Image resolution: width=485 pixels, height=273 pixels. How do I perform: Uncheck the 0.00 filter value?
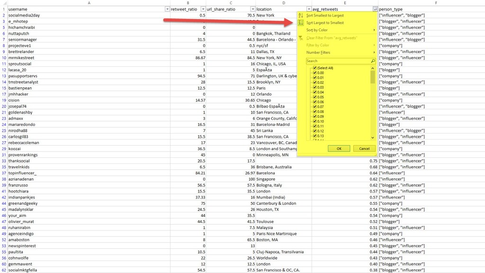point(314,73)
